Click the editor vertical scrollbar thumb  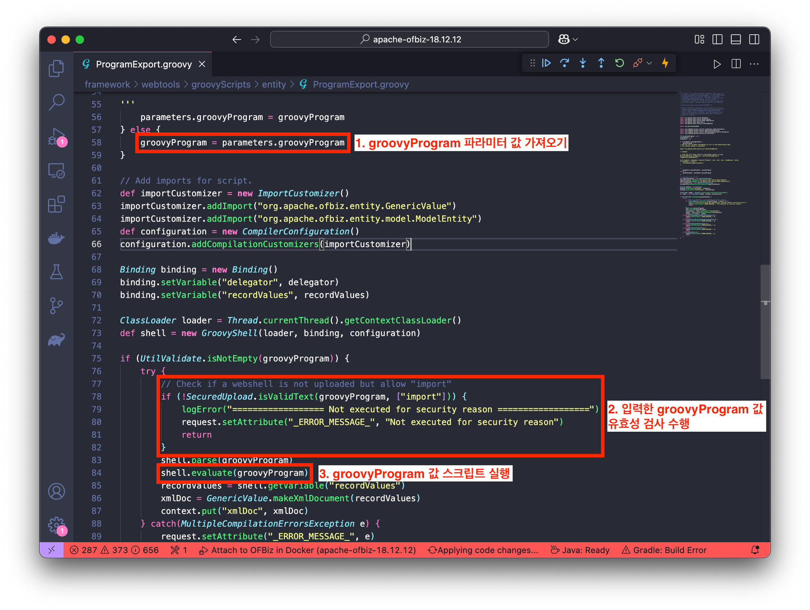[x=765, y=322]
